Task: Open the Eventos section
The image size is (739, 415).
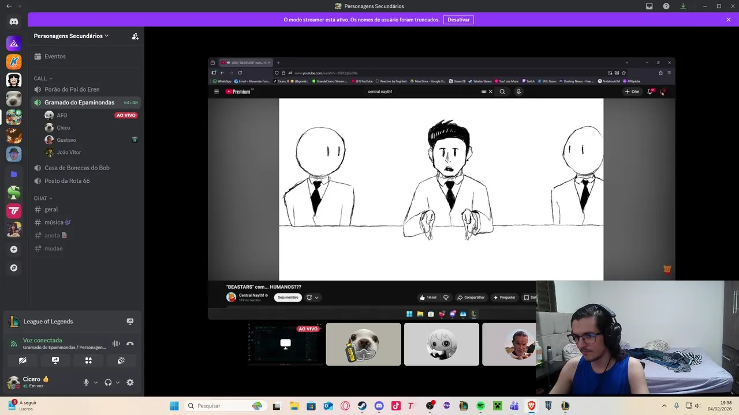Action: pos(85,56)
